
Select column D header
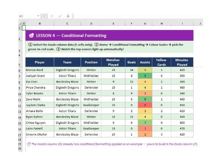coord(91,23)
